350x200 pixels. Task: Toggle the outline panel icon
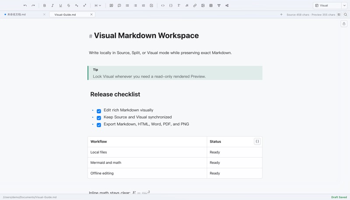point(339,14)
